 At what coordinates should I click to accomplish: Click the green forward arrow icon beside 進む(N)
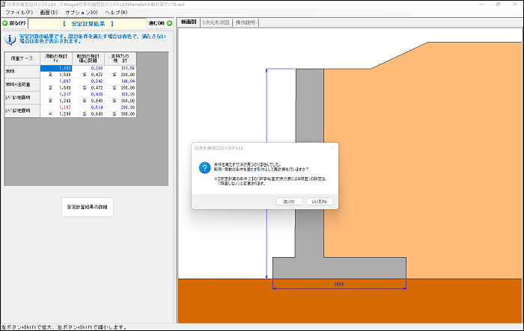click(169, 23)
